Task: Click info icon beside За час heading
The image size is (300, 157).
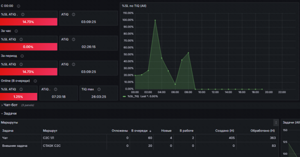Action: 16,31
